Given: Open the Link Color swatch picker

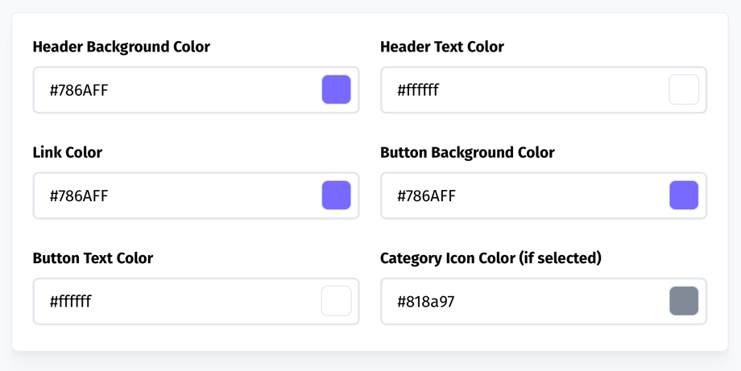Looking at the screenshot, I should pos(336,196).
